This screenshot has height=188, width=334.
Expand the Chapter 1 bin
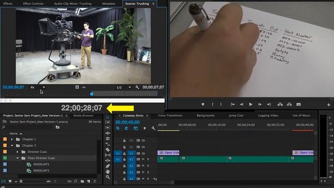click(12, 139)
